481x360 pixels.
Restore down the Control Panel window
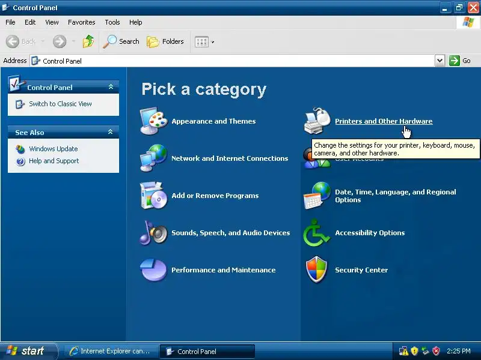click(x=459, y=8)
